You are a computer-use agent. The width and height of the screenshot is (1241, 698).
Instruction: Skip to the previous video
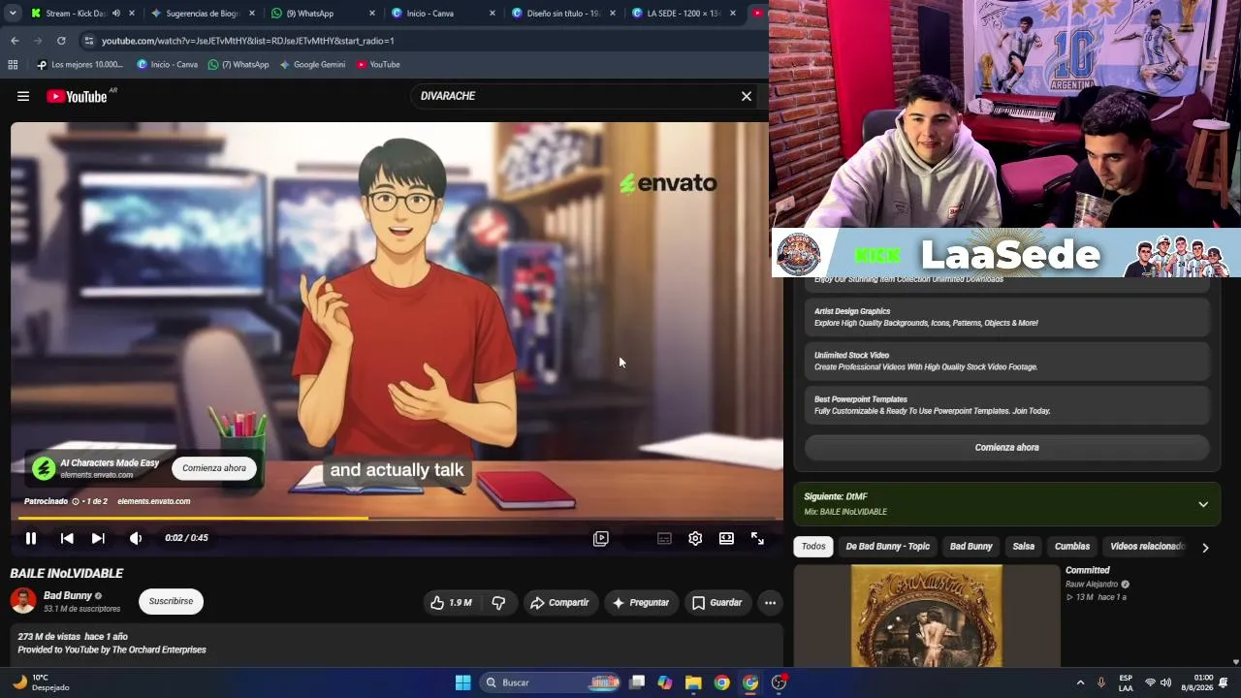pos(67,538)
